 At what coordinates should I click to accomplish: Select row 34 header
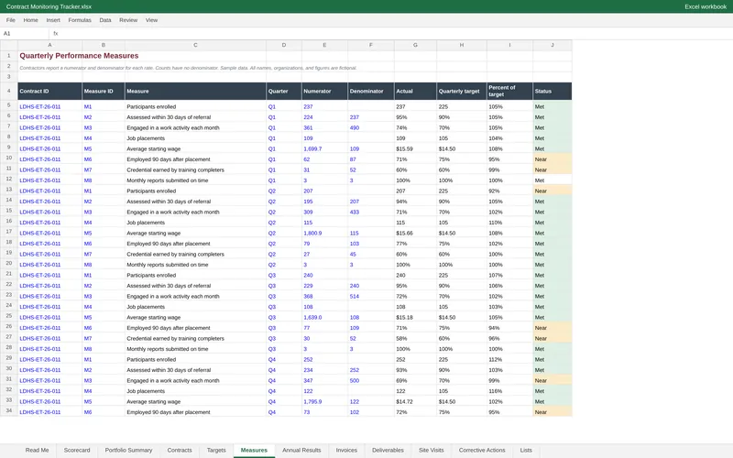8,411
